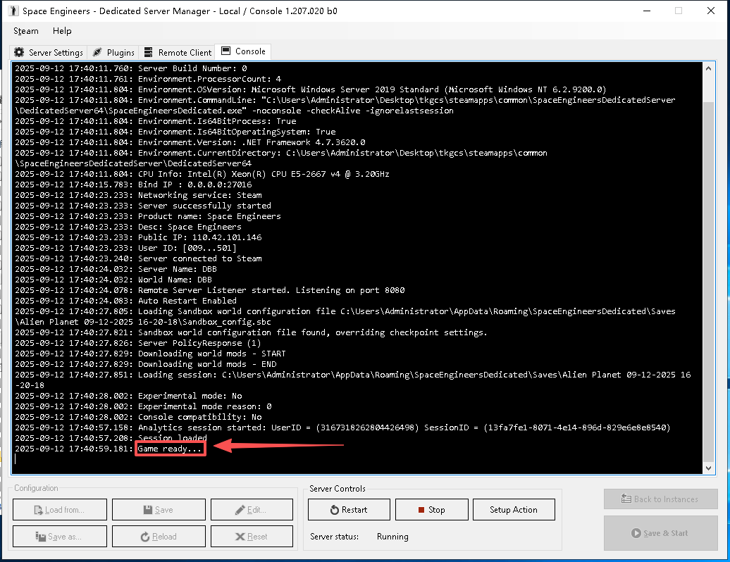
Task: Click the Back to Instances button
Action: (x=660, y=499)
